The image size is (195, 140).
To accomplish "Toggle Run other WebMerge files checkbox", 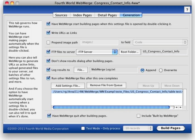I will (48, 78).
